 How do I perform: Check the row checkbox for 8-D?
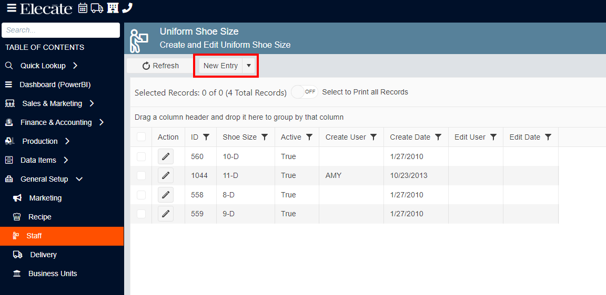click(141, 195)
